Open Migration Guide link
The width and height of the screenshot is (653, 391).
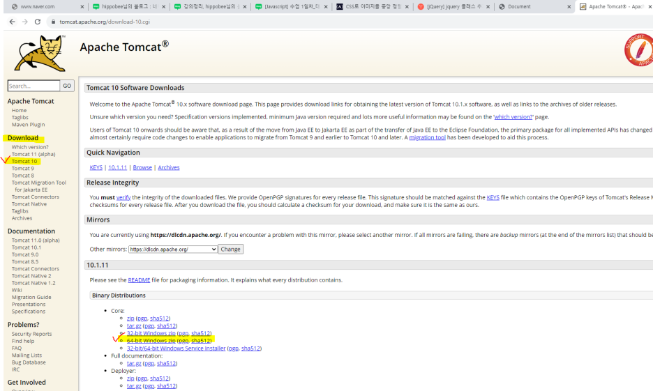click(31, 297)
